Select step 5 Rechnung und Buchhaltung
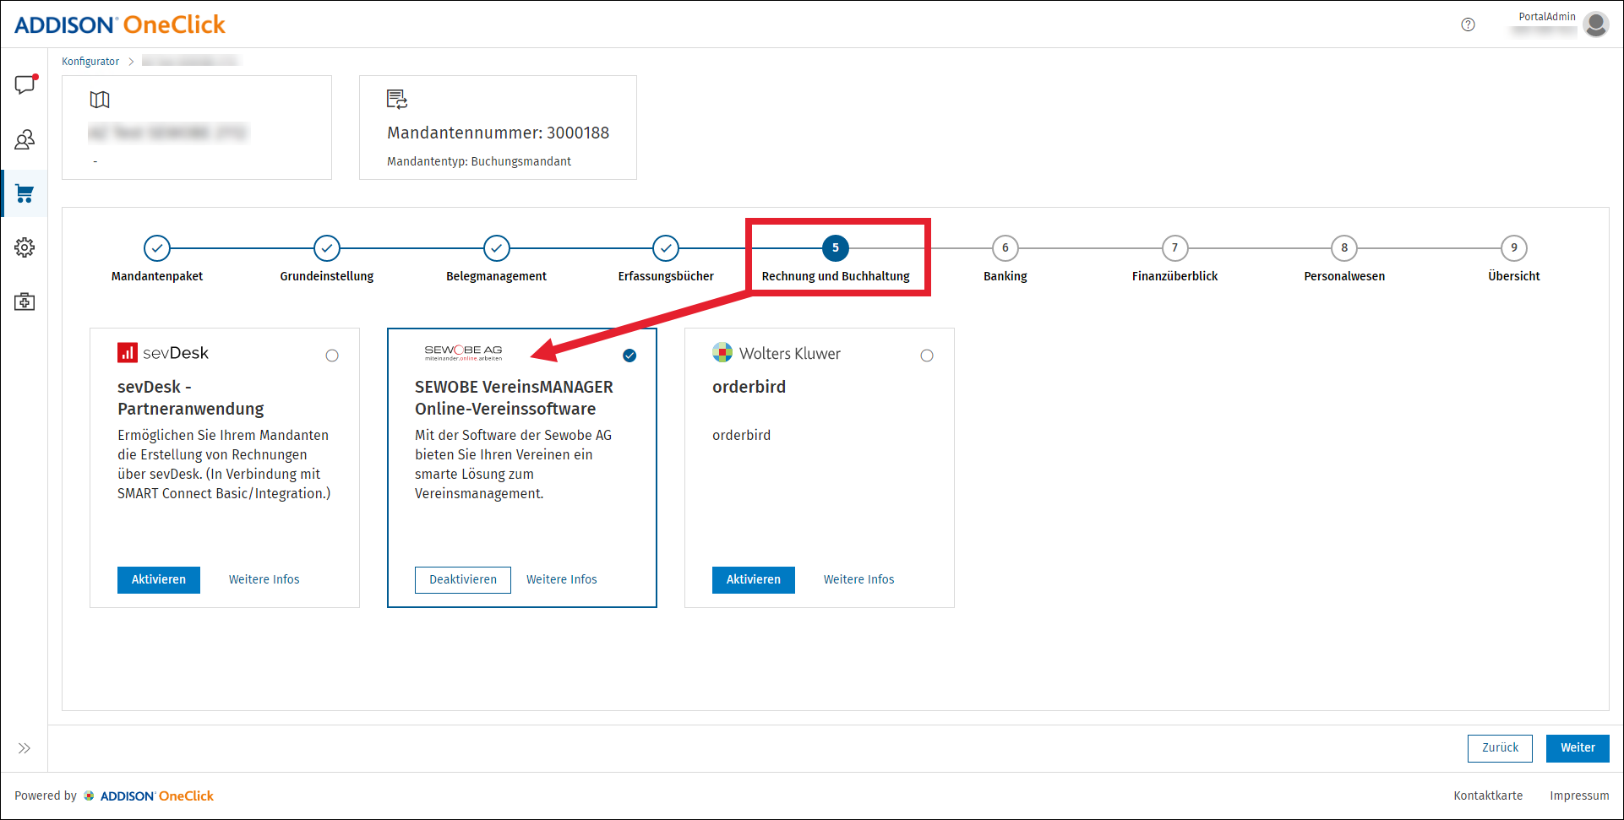Screen dimensions: 1624x820 (x=836, y=248)
